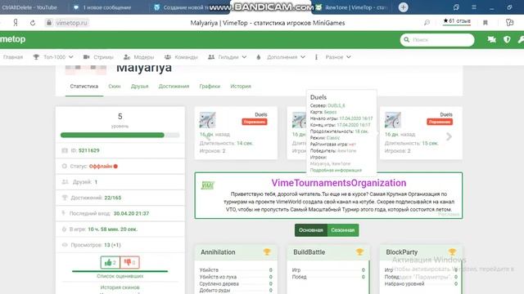Viewport: 524px width, 294px height.
Task: Open the chat messages icon in green header
Action: pos(491,40)
